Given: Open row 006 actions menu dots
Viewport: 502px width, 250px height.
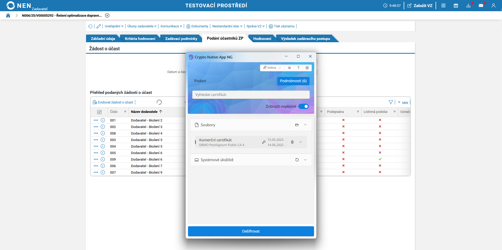Looking at the screenshot, I should tap(96, 166).
